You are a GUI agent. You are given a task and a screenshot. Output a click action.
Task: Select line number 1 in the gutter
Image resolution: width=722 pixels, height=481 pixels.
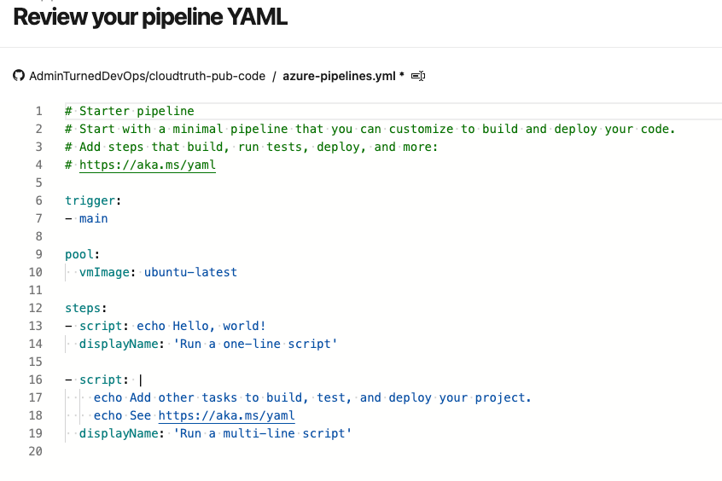click(38, 112)
